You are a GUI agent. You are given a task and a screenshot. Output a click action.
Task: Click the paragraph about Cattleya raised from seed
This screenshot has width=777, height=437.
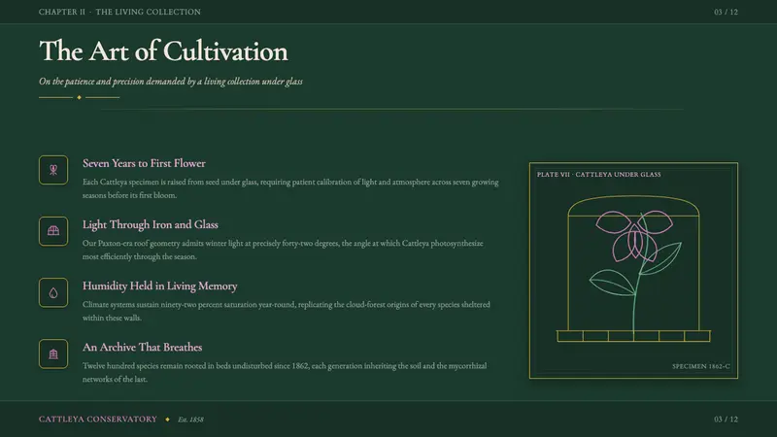coord(290,188)
